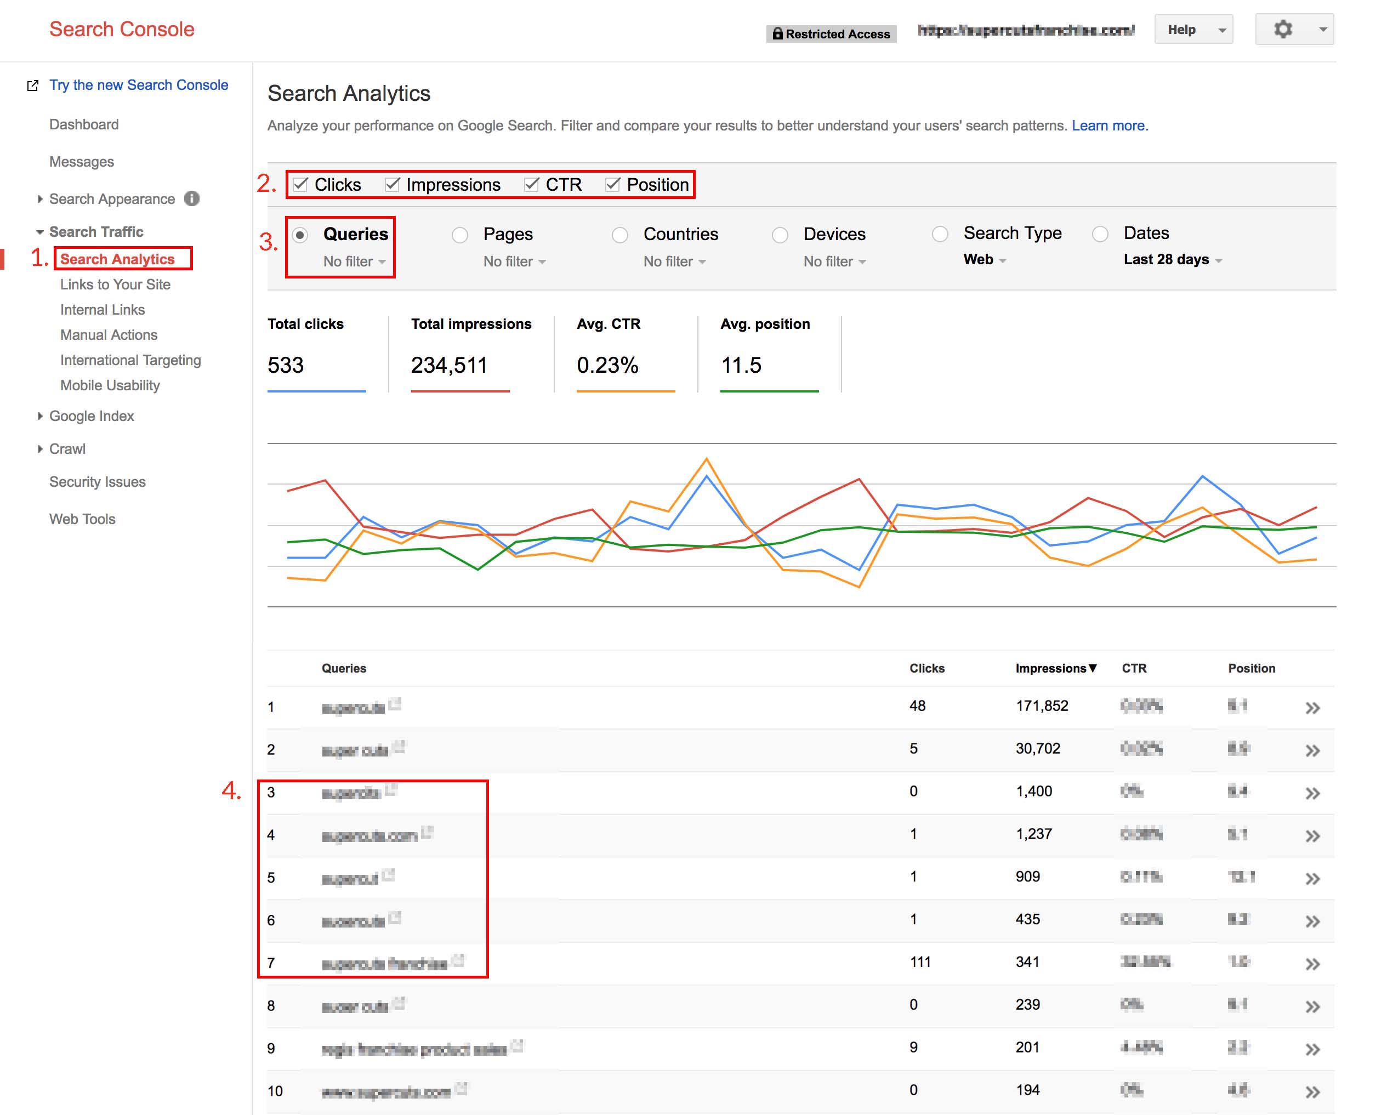
Task: Open Messages in the sidebar
Action: (82, 162)
